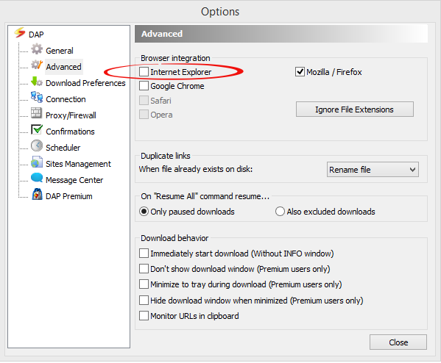The height and width of the screenshot is (363, 441).
Task: Click the Proxy/Firewall brick wall icon
Action: (37, 113)
